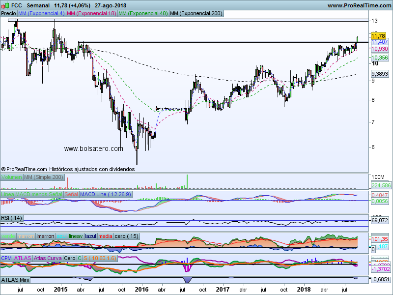
Task: Select the Señal label in MACD panel
Action: pyautogui.click(x=71, y=195)
